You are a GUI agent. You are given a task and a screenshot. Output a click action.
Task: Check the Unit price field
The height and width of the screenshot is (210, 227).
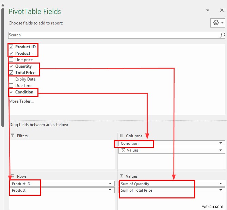(x=11, y=60)
